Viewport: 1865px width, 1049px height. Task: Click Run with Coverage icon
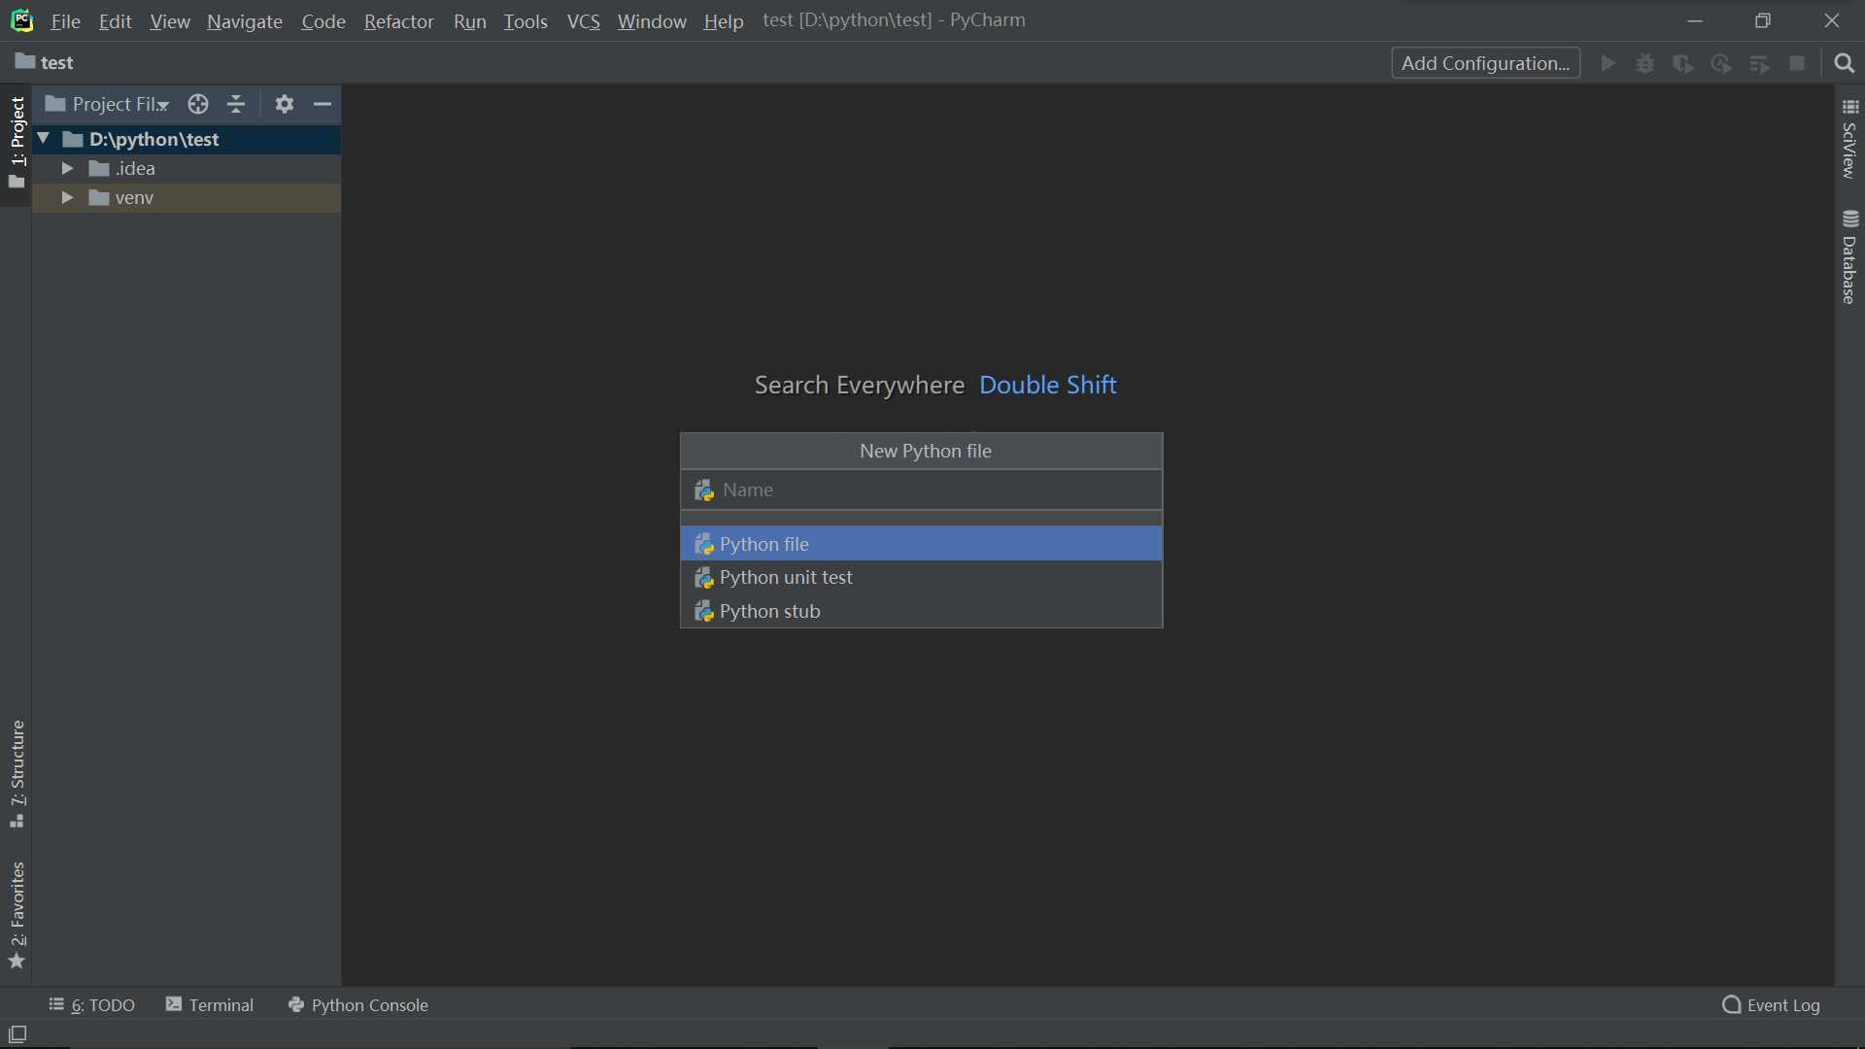pos(1683,63)
